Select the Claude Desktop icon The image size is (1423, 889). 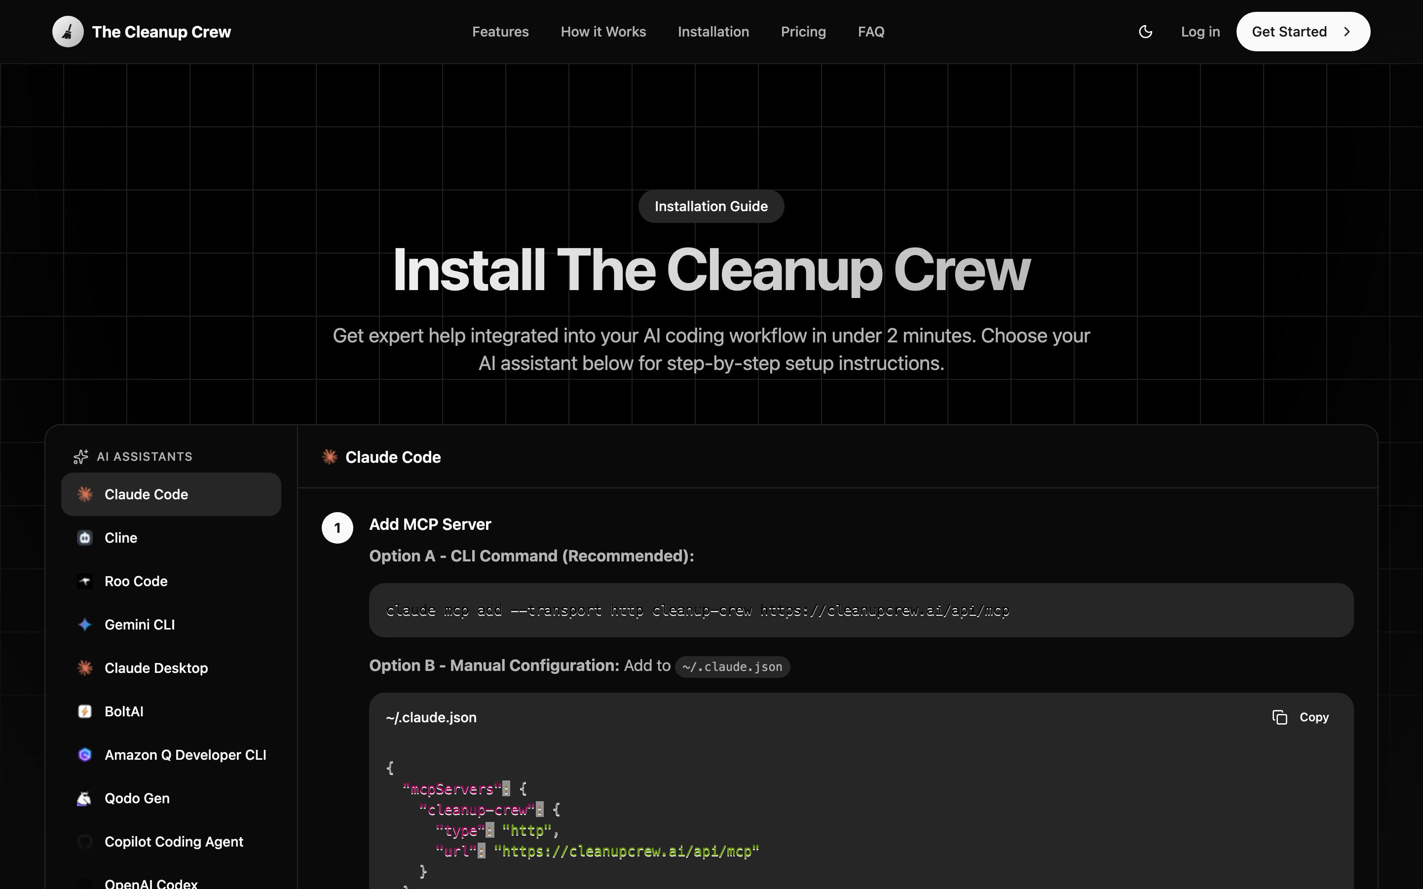pos(85,668)
